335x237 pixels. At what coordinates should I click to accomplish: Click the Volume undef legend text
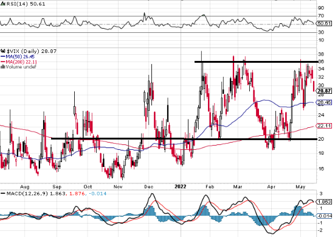pyautogui.click(x=21, y=67)
